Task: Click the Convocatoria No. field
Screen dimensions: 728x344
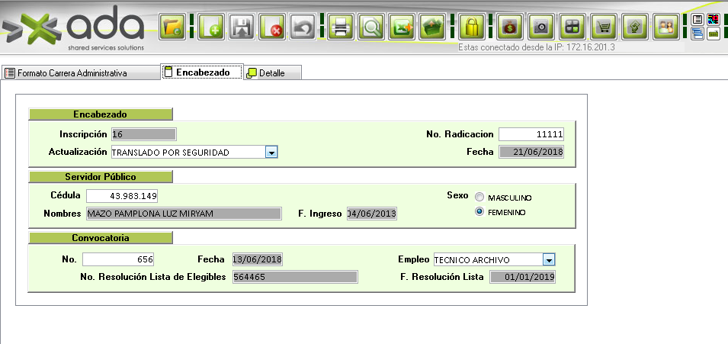Action: pos(123,259)
